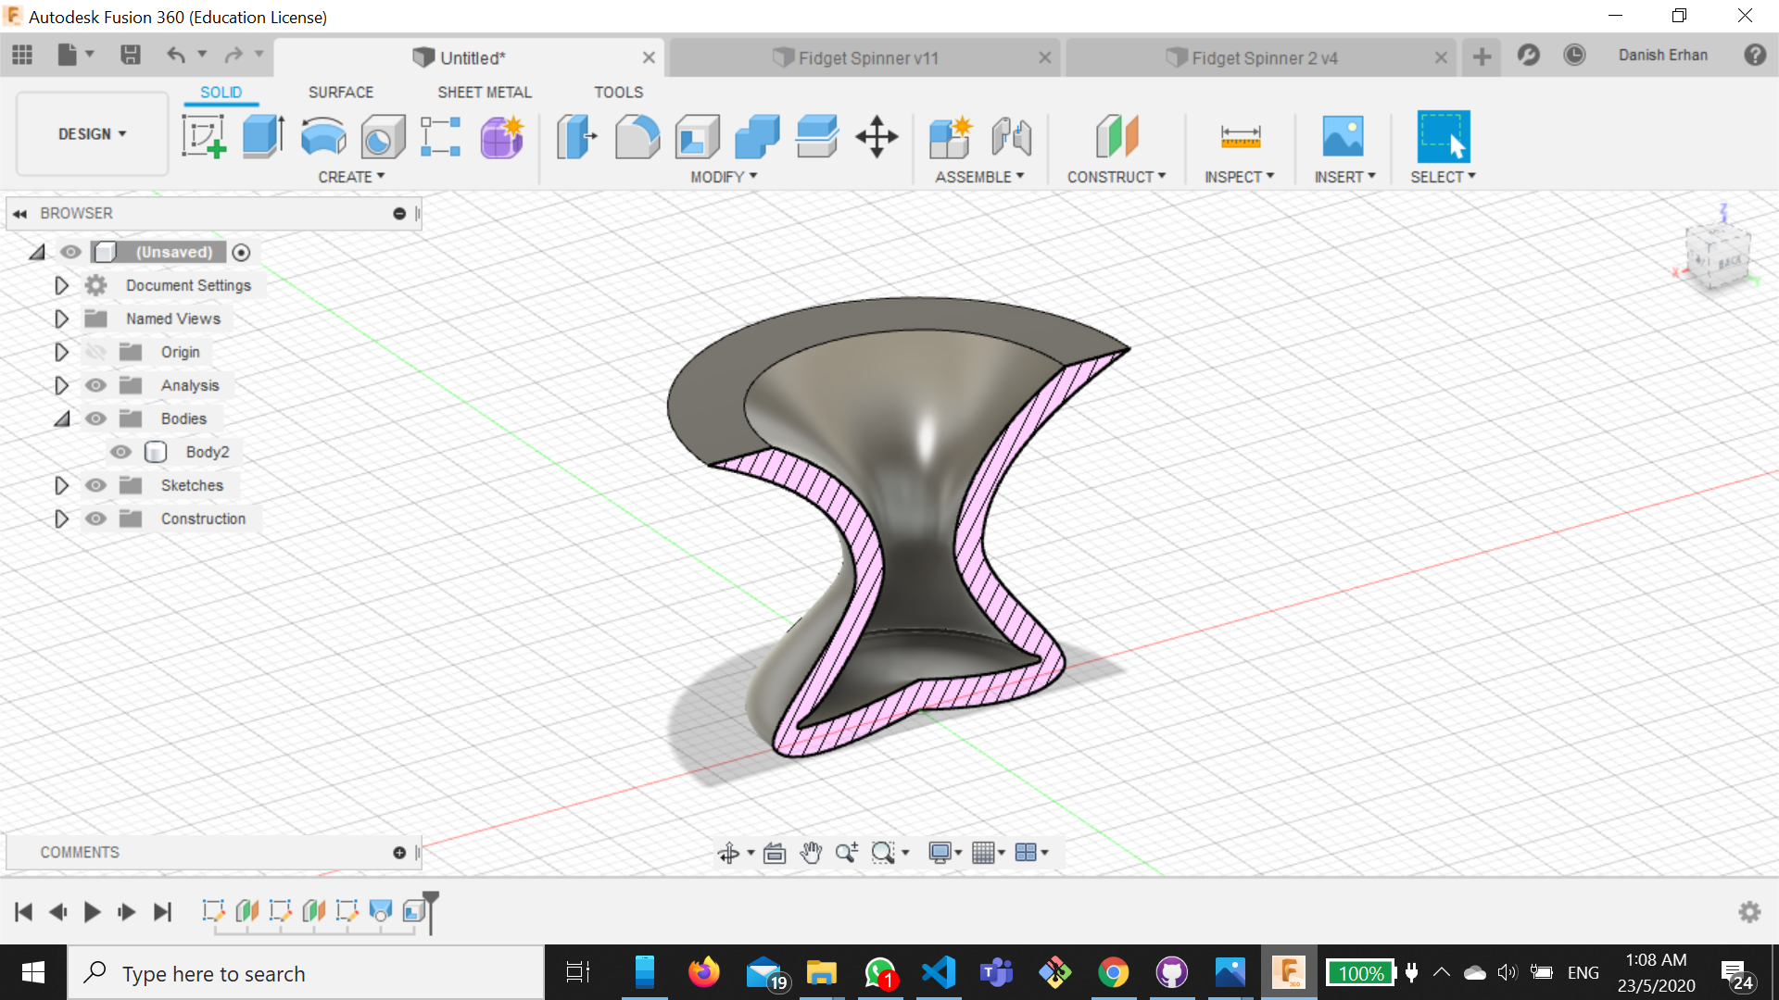Open timeline settings gear
The width and height of the screenshot is (1779, 1000).
tap(1749, 912)
